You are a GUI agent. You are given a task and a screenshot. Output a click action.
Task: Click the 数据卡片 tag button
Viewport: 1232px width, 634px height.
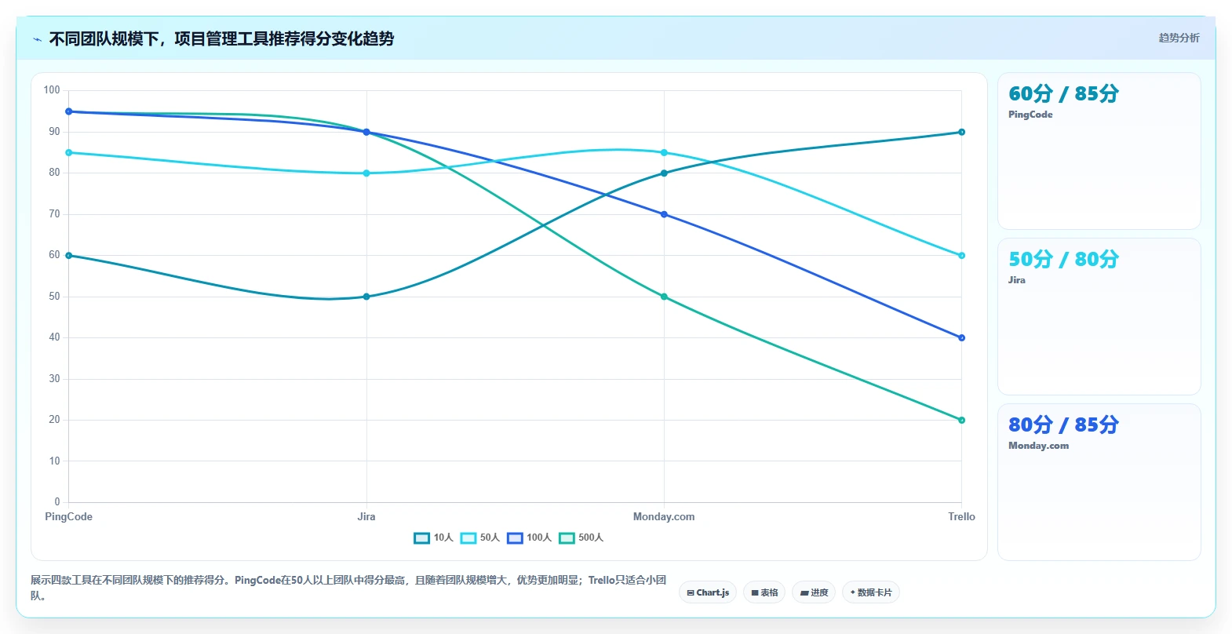(871, 592)
